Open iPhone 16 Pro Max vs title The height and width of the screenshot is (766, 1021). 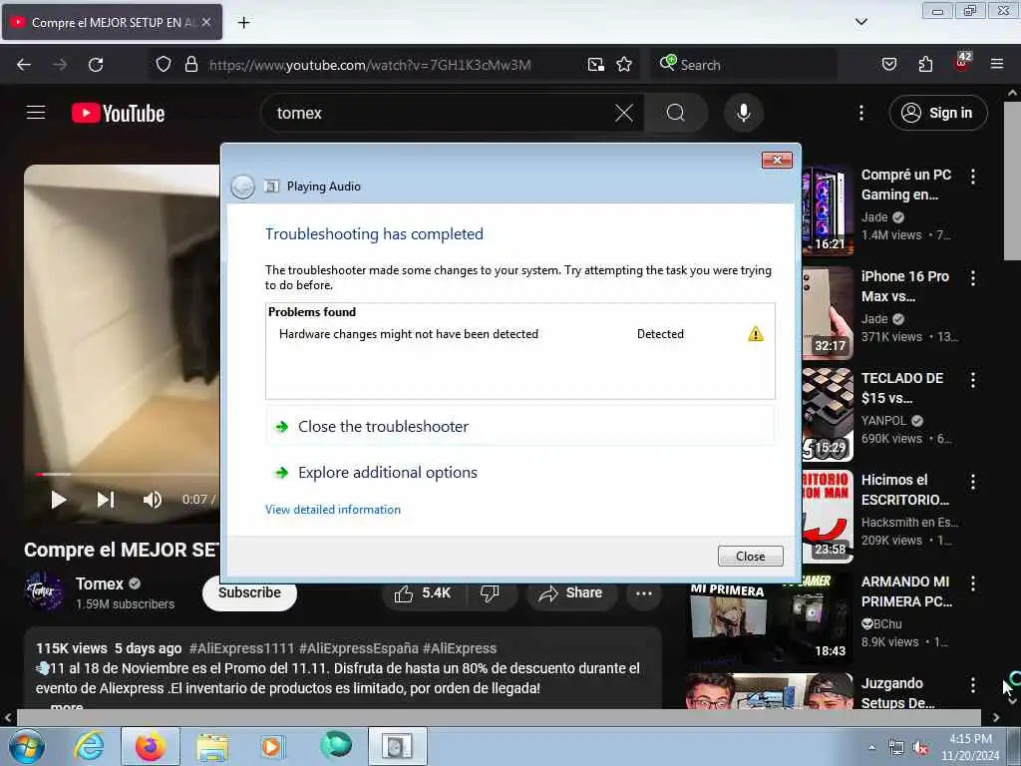(905, 286)
